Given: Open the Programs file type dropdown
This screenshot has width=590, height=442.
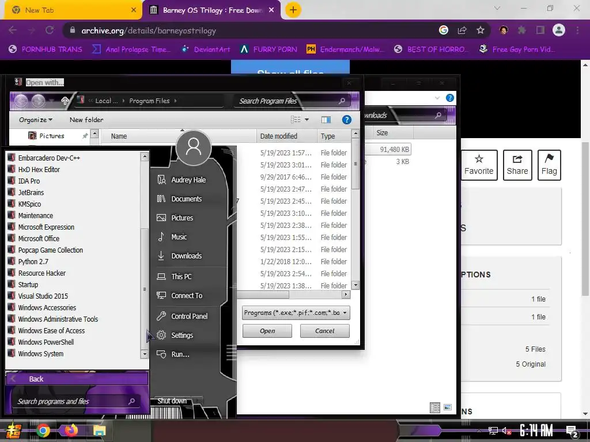Looking at the screenshot, I should (296, 313).
